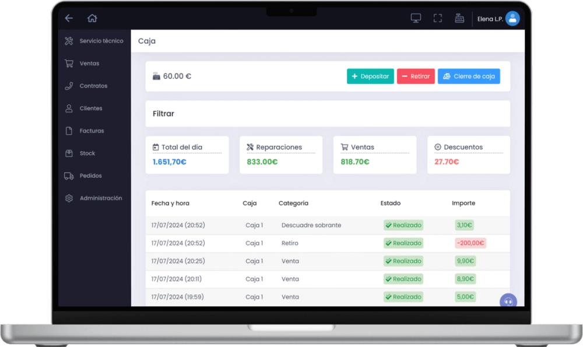Viewport: 583px width, 347px height.
Task: Click the 8,90€ amount badge
Action: [465, 279]
